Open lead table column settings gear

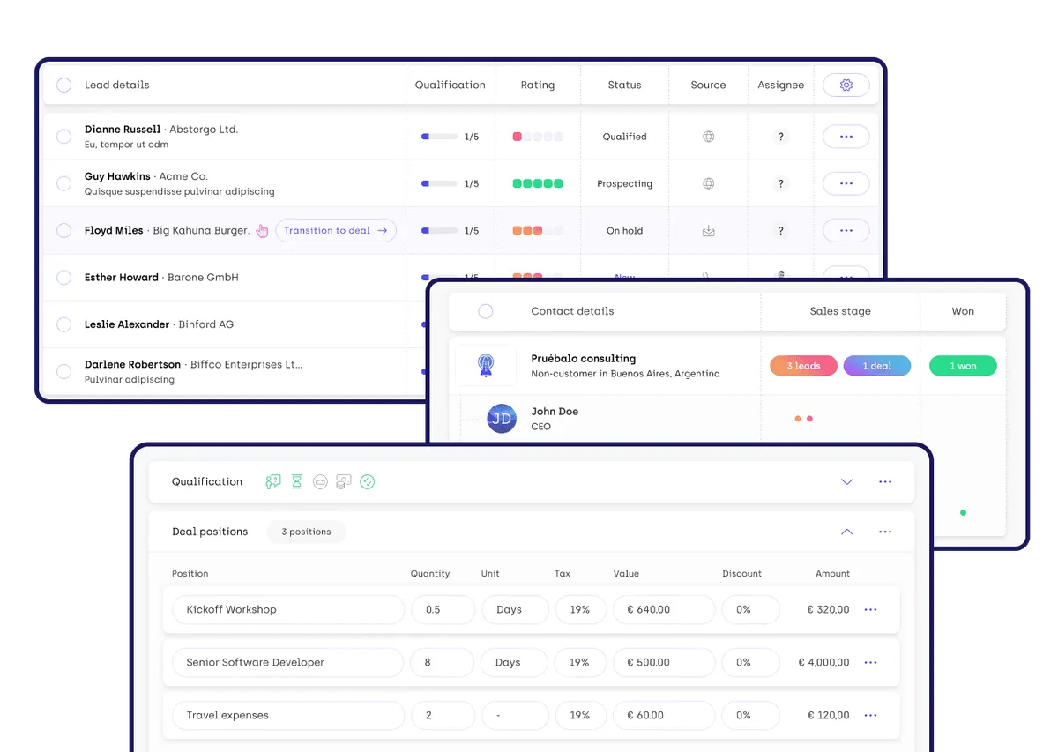(x=846, y=86)
